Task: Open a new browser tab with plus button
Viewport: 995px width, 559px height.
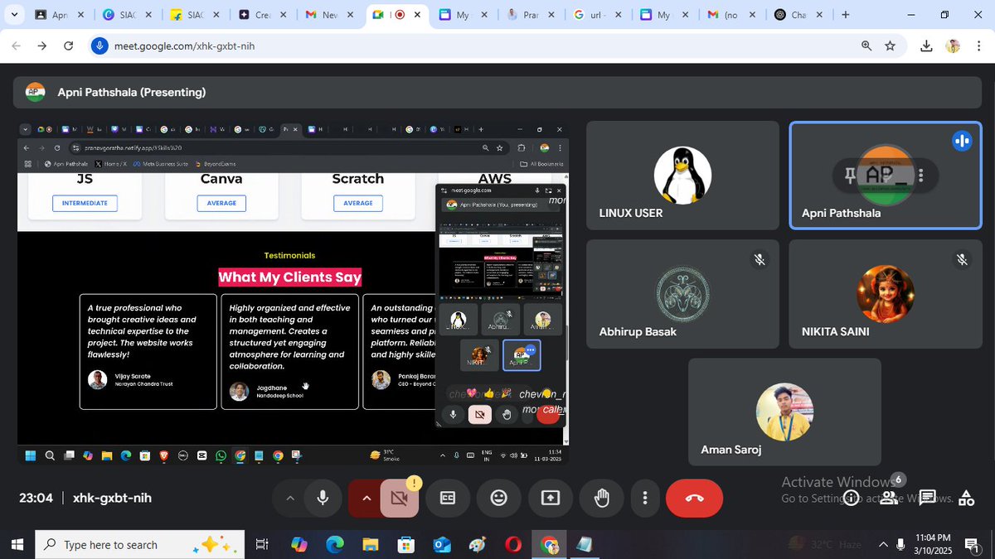Action: 846,15
